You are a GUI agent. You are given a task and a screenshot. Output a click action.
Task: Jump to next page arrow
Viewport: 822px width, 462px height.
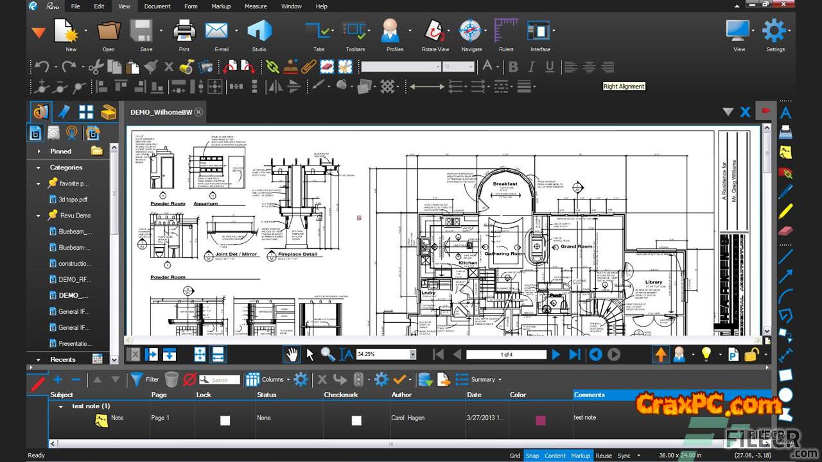[x=556, y=354]
